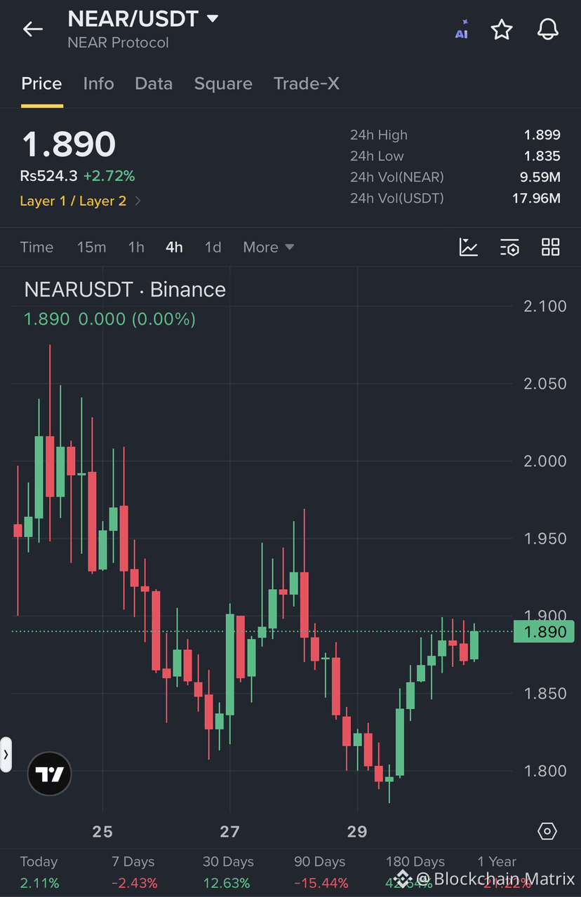Click 24h Vol(NEAR) value 9.59M

tap(540, 177)
